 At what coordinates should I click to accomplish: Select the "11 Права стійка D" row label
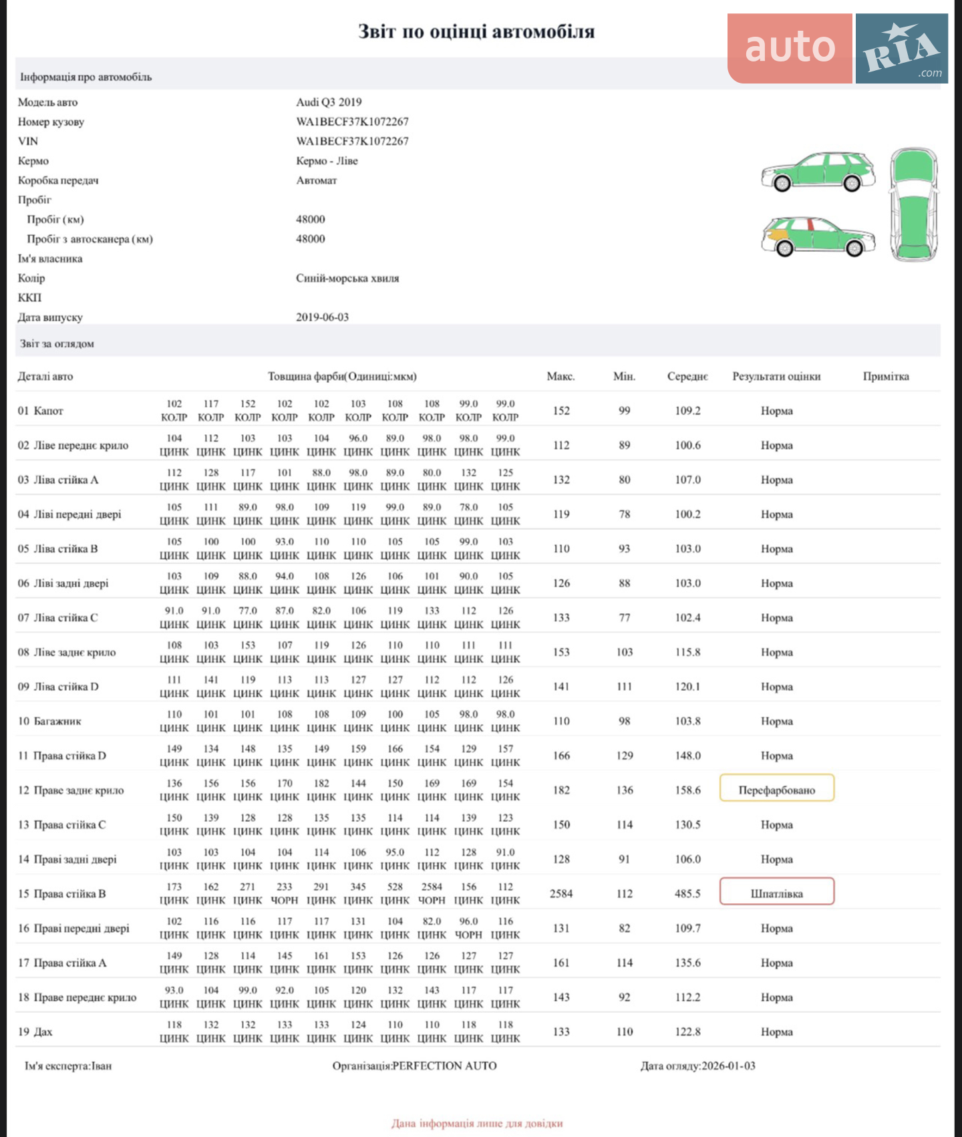coord(61,756)
